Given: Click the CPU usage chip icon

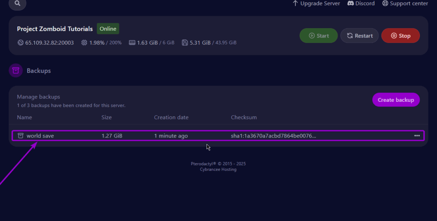Looking at the screenshot, I should 84,43.
